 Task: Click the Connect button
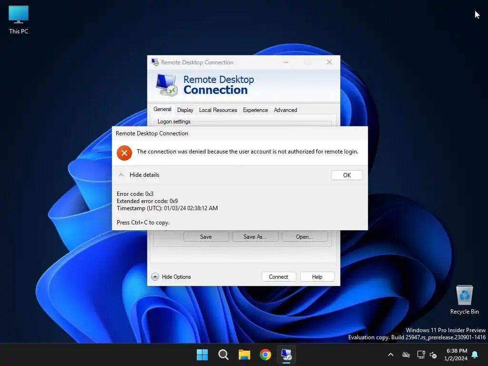pyautogui.click(x=278, y=277)
